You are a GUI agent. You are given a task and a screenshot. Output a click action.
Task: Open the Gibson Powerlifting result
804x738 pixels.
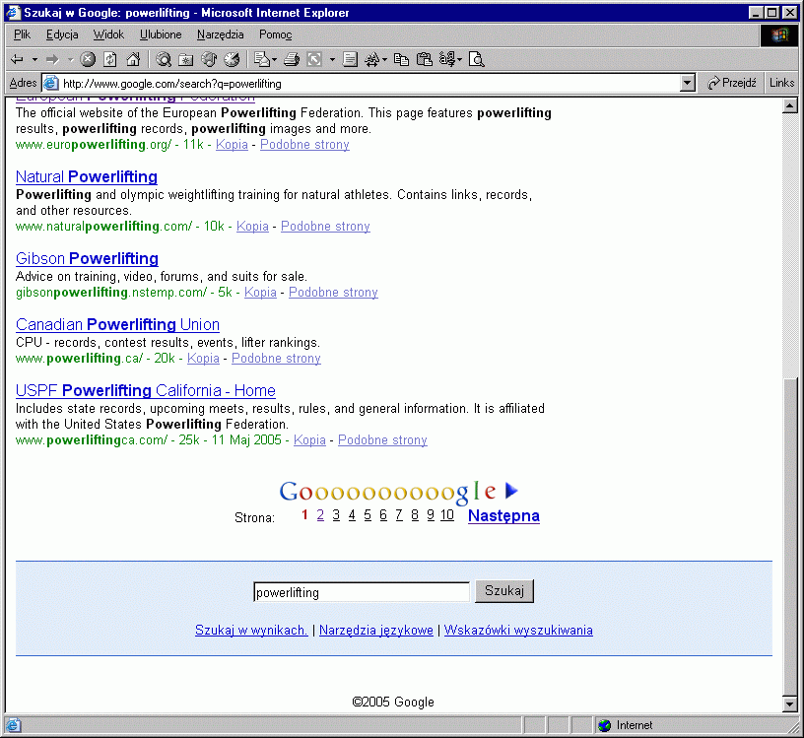pos(87,258)
